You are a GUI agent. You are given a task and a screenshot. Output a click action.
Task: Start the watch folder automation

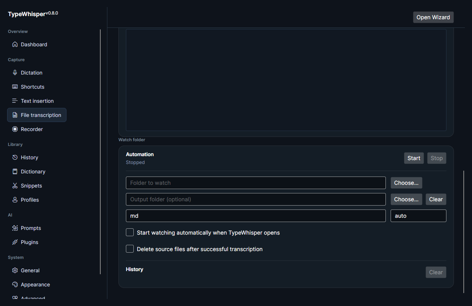414,158
